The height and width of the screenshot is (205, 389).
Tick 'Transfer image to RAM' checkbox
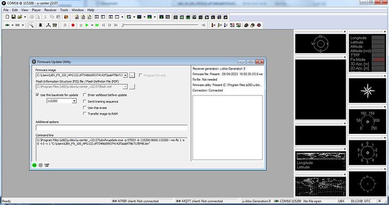click(85, 114)
